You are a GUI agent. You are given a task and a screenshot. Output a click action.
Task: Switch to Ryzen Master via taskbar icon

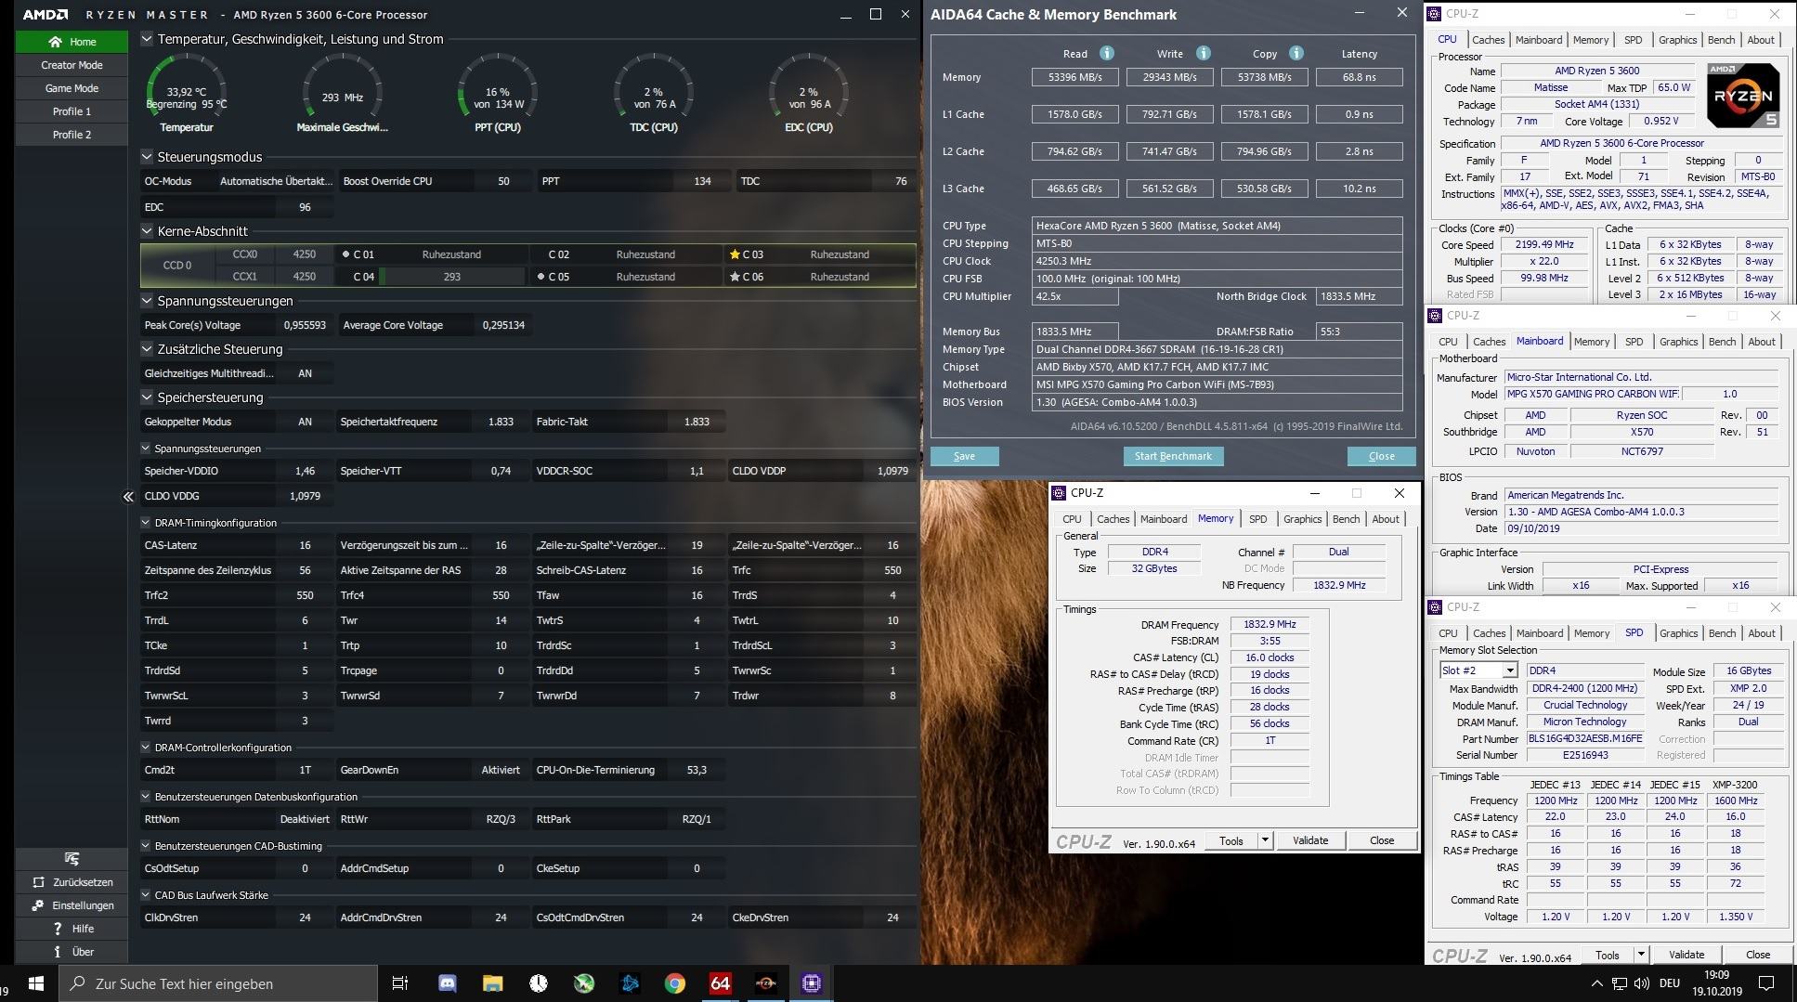[766, 983]
